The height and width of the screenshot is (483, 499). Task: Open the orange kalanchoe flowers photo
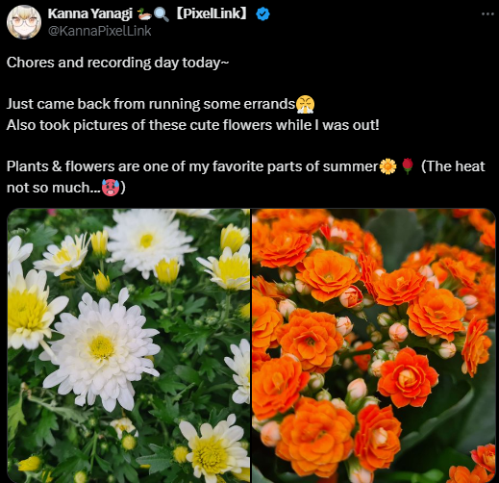[x=374, y=345]
